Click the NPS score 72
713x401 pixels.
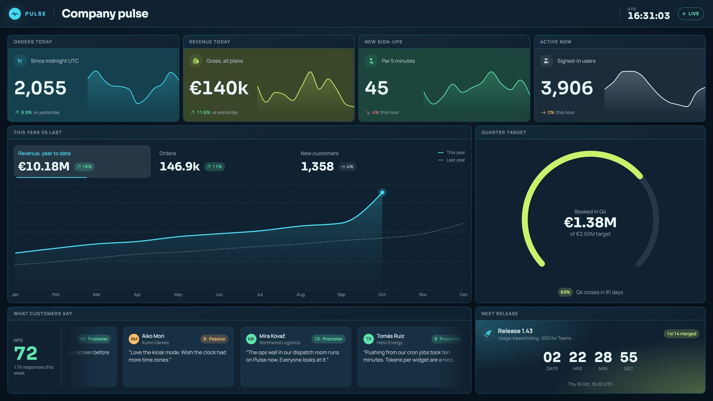point(26,354)
